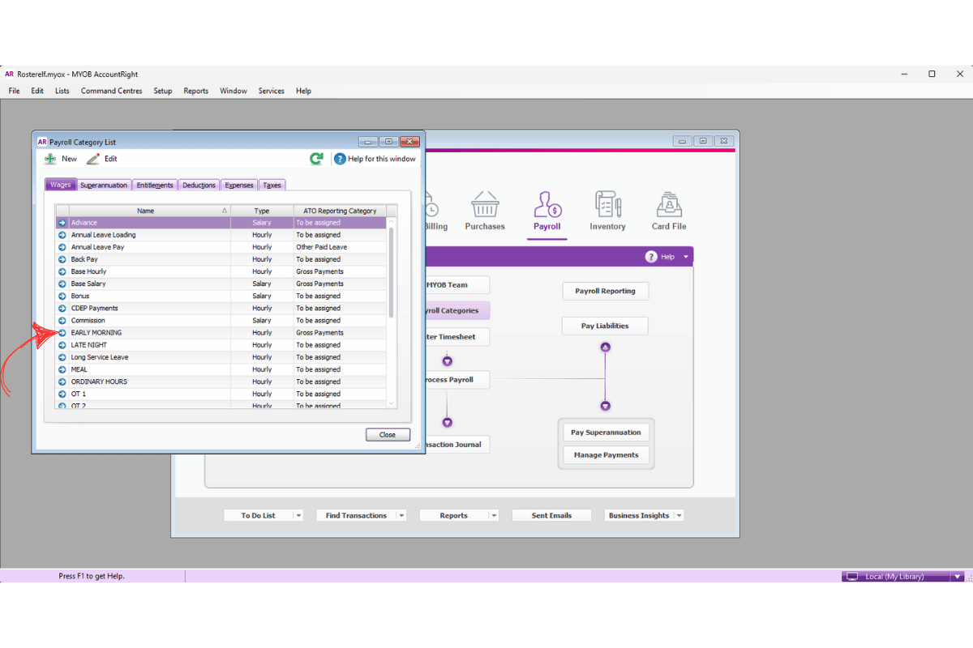Expand the Find Transactions dropdown arrow
Viewport: 973px width, 648px height.
point(401,515)
